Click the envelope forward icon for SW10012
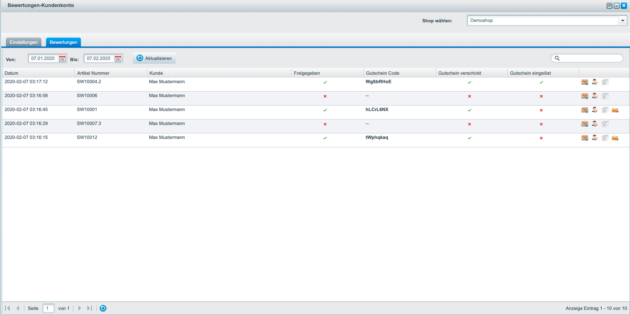 coord(615,138)
